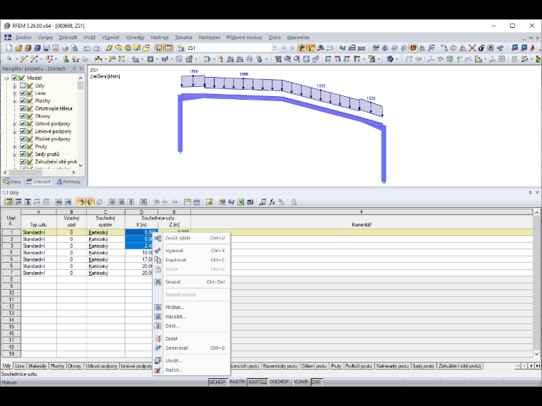Open the Přídavné moduly menu

pyautogui.click(x=245, y=37)
